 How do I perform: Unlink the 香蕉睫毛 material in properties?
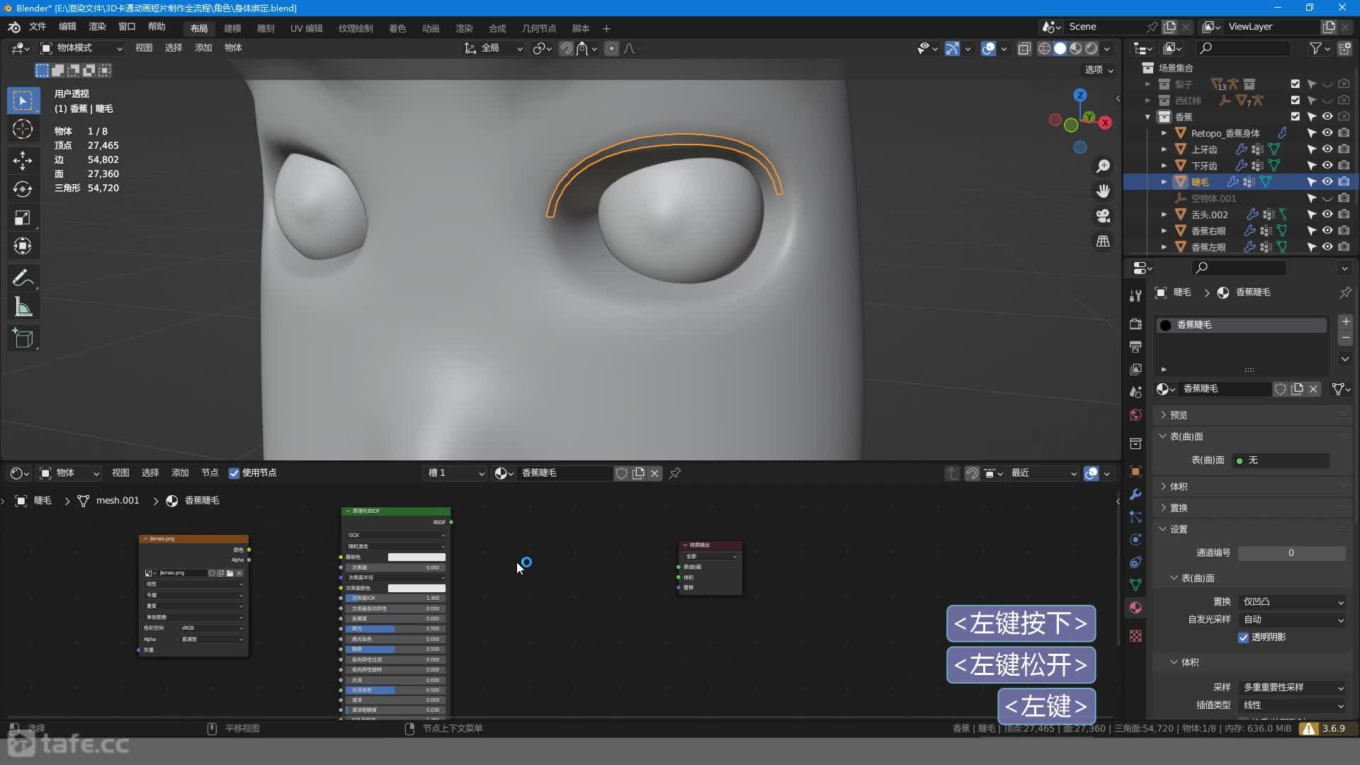tap(1314, 389)
